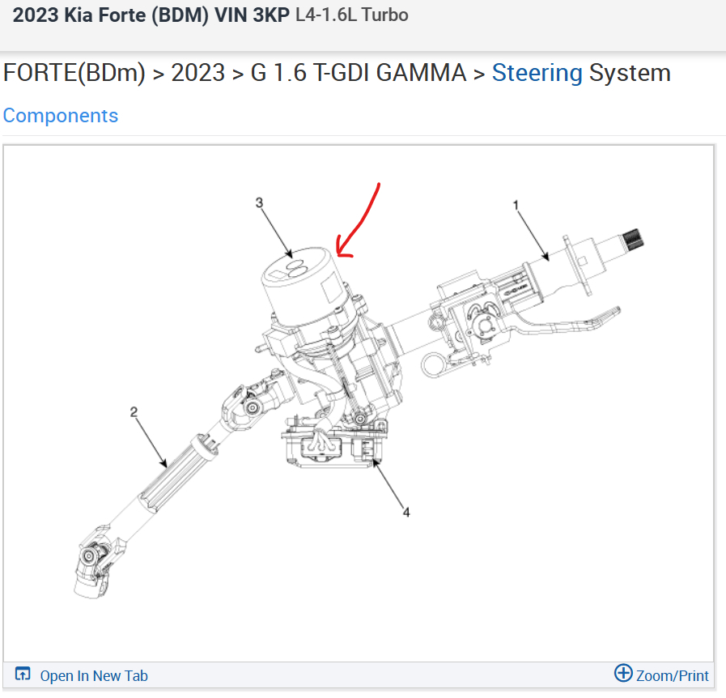Screen dimensions: 726x698
Task: Click the G 1.6 T-GDI GAMMA breadcrumb text
Action: (359, 73)
